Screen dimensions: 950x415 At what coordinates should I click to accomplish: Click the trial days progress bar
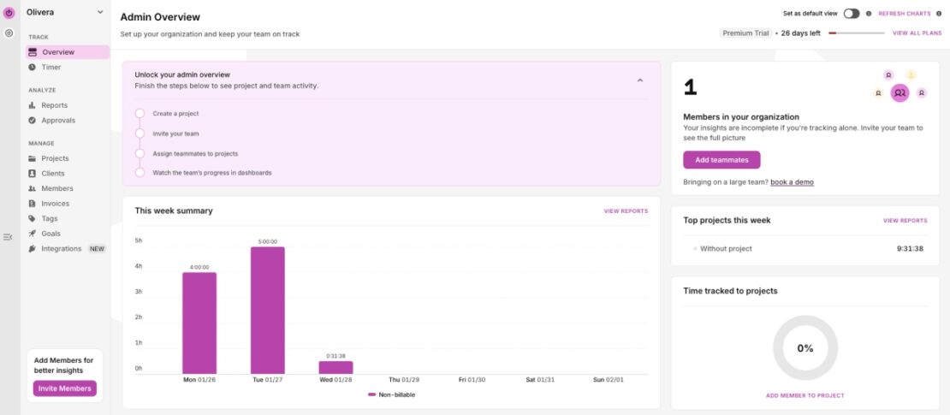tap(857, 33)
